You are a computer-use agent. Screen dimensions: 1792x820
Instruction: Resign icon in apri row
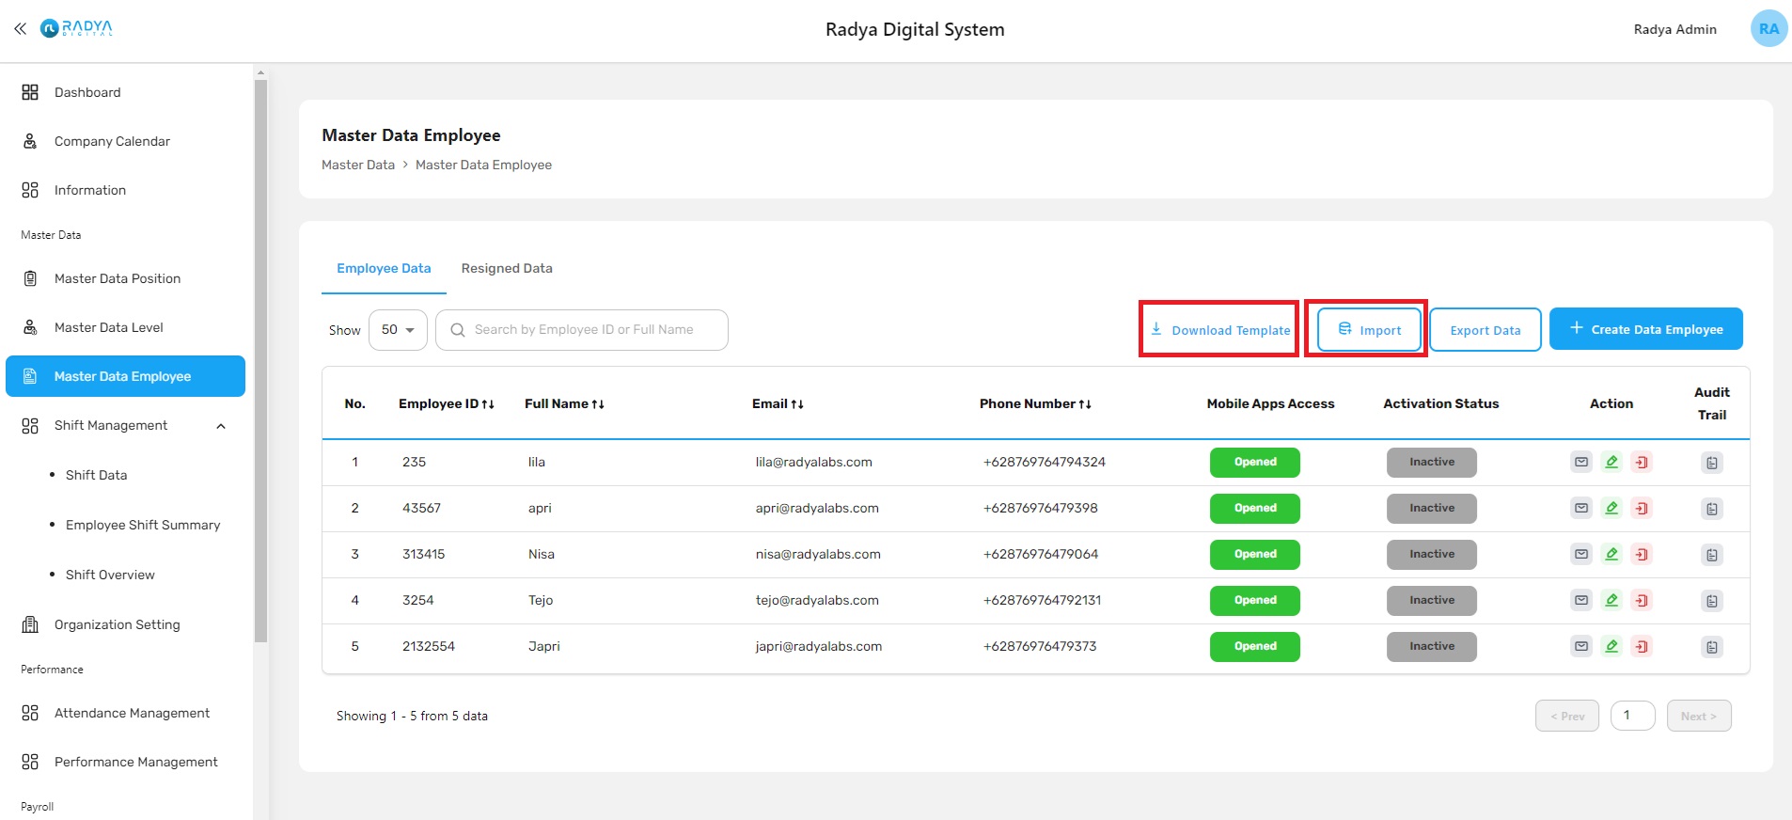click(1642, 508)
